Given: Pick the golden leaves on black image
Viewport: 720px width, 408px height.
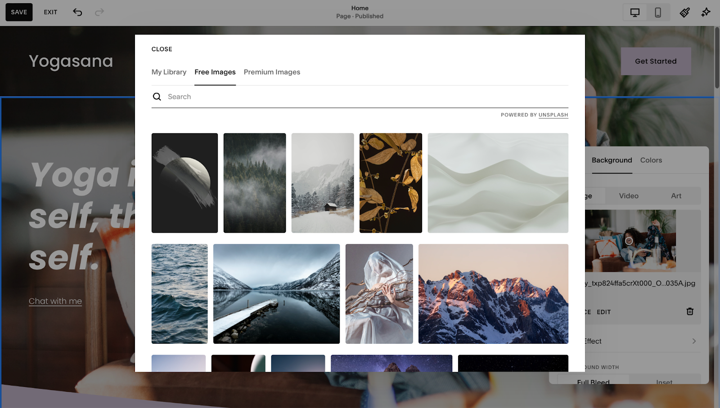Looking at the screenshot, I should click(391, 183).
